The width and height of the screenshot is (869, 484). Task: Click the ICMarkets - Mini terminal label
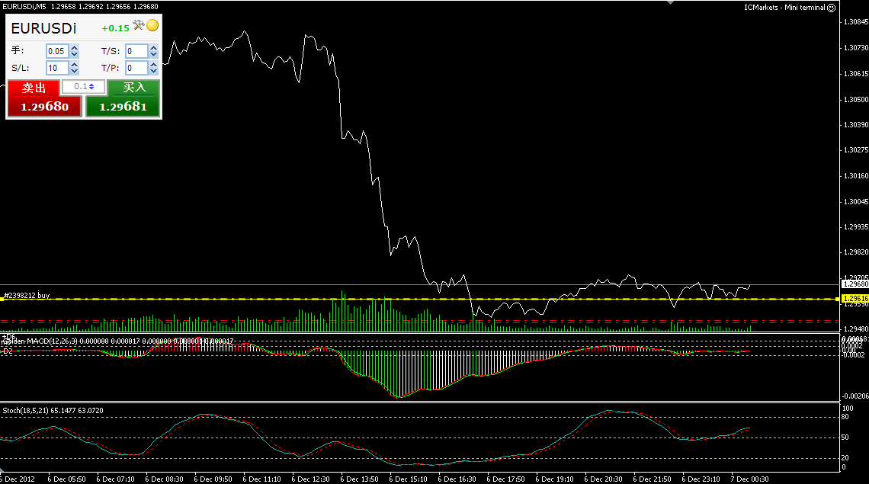coord(784,8)
